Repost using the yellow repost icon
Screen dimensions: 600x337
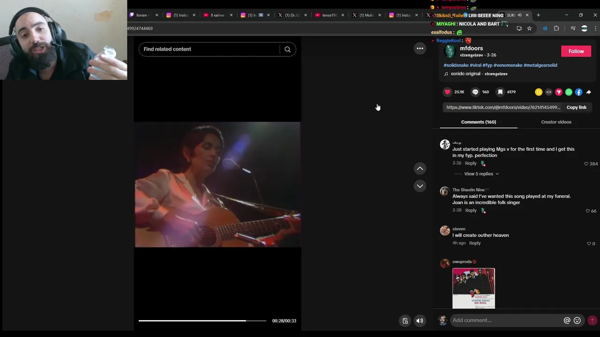tap(539, 92)
